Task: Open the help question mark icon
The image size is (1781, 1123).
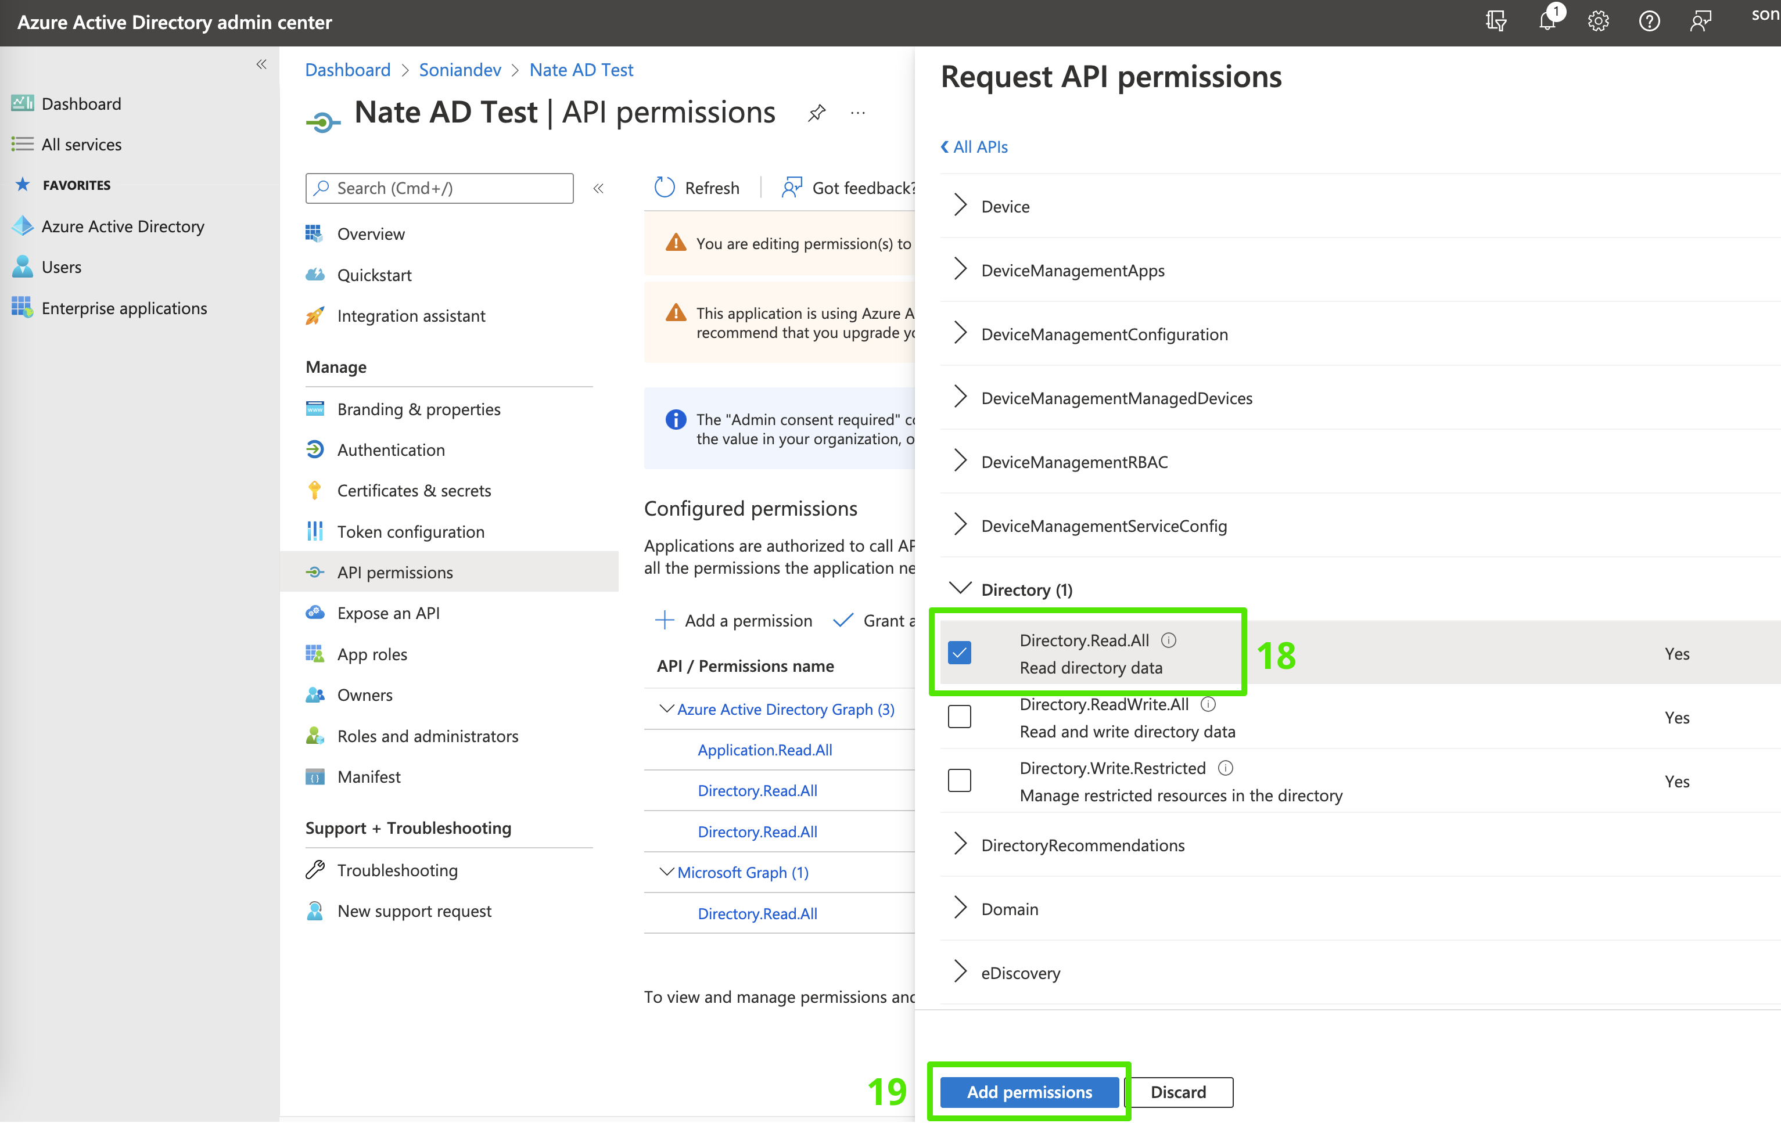Action: [1649, 21]
